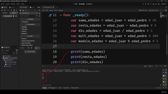Expand the Physics Interpolation section
Viewport: 168px width, 94px height.
[x=28, y=41]
